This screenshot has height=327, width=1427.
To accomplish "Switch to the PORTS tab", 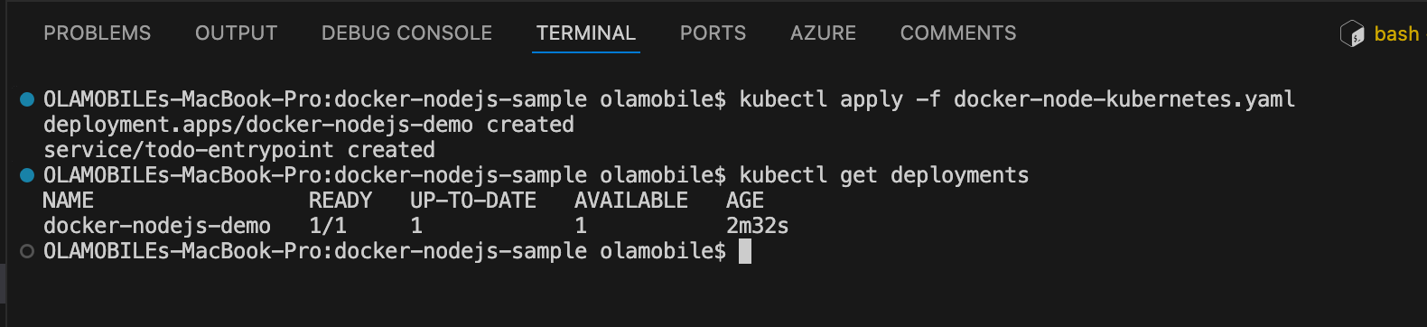I will [713, 33].
